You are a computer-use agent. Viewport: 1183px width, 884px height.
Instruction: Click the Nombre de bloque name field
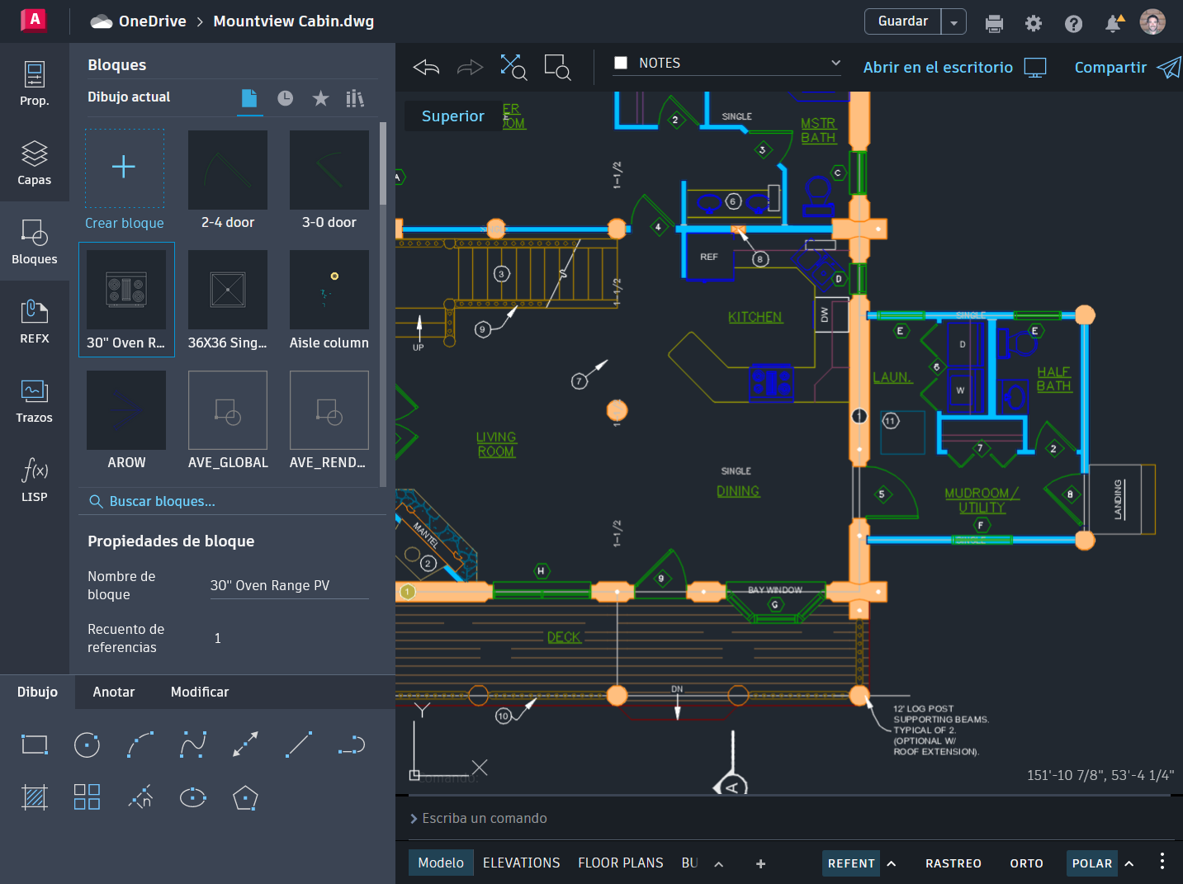click(289, 585)
